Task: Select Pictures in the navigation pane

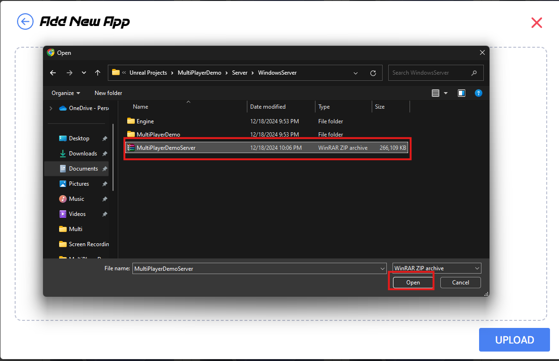Action: (79, 184)
